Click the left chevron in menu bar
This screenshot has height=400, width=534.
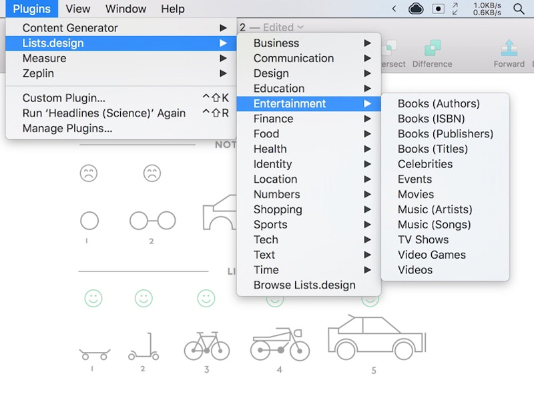click(x=394, y=9)
